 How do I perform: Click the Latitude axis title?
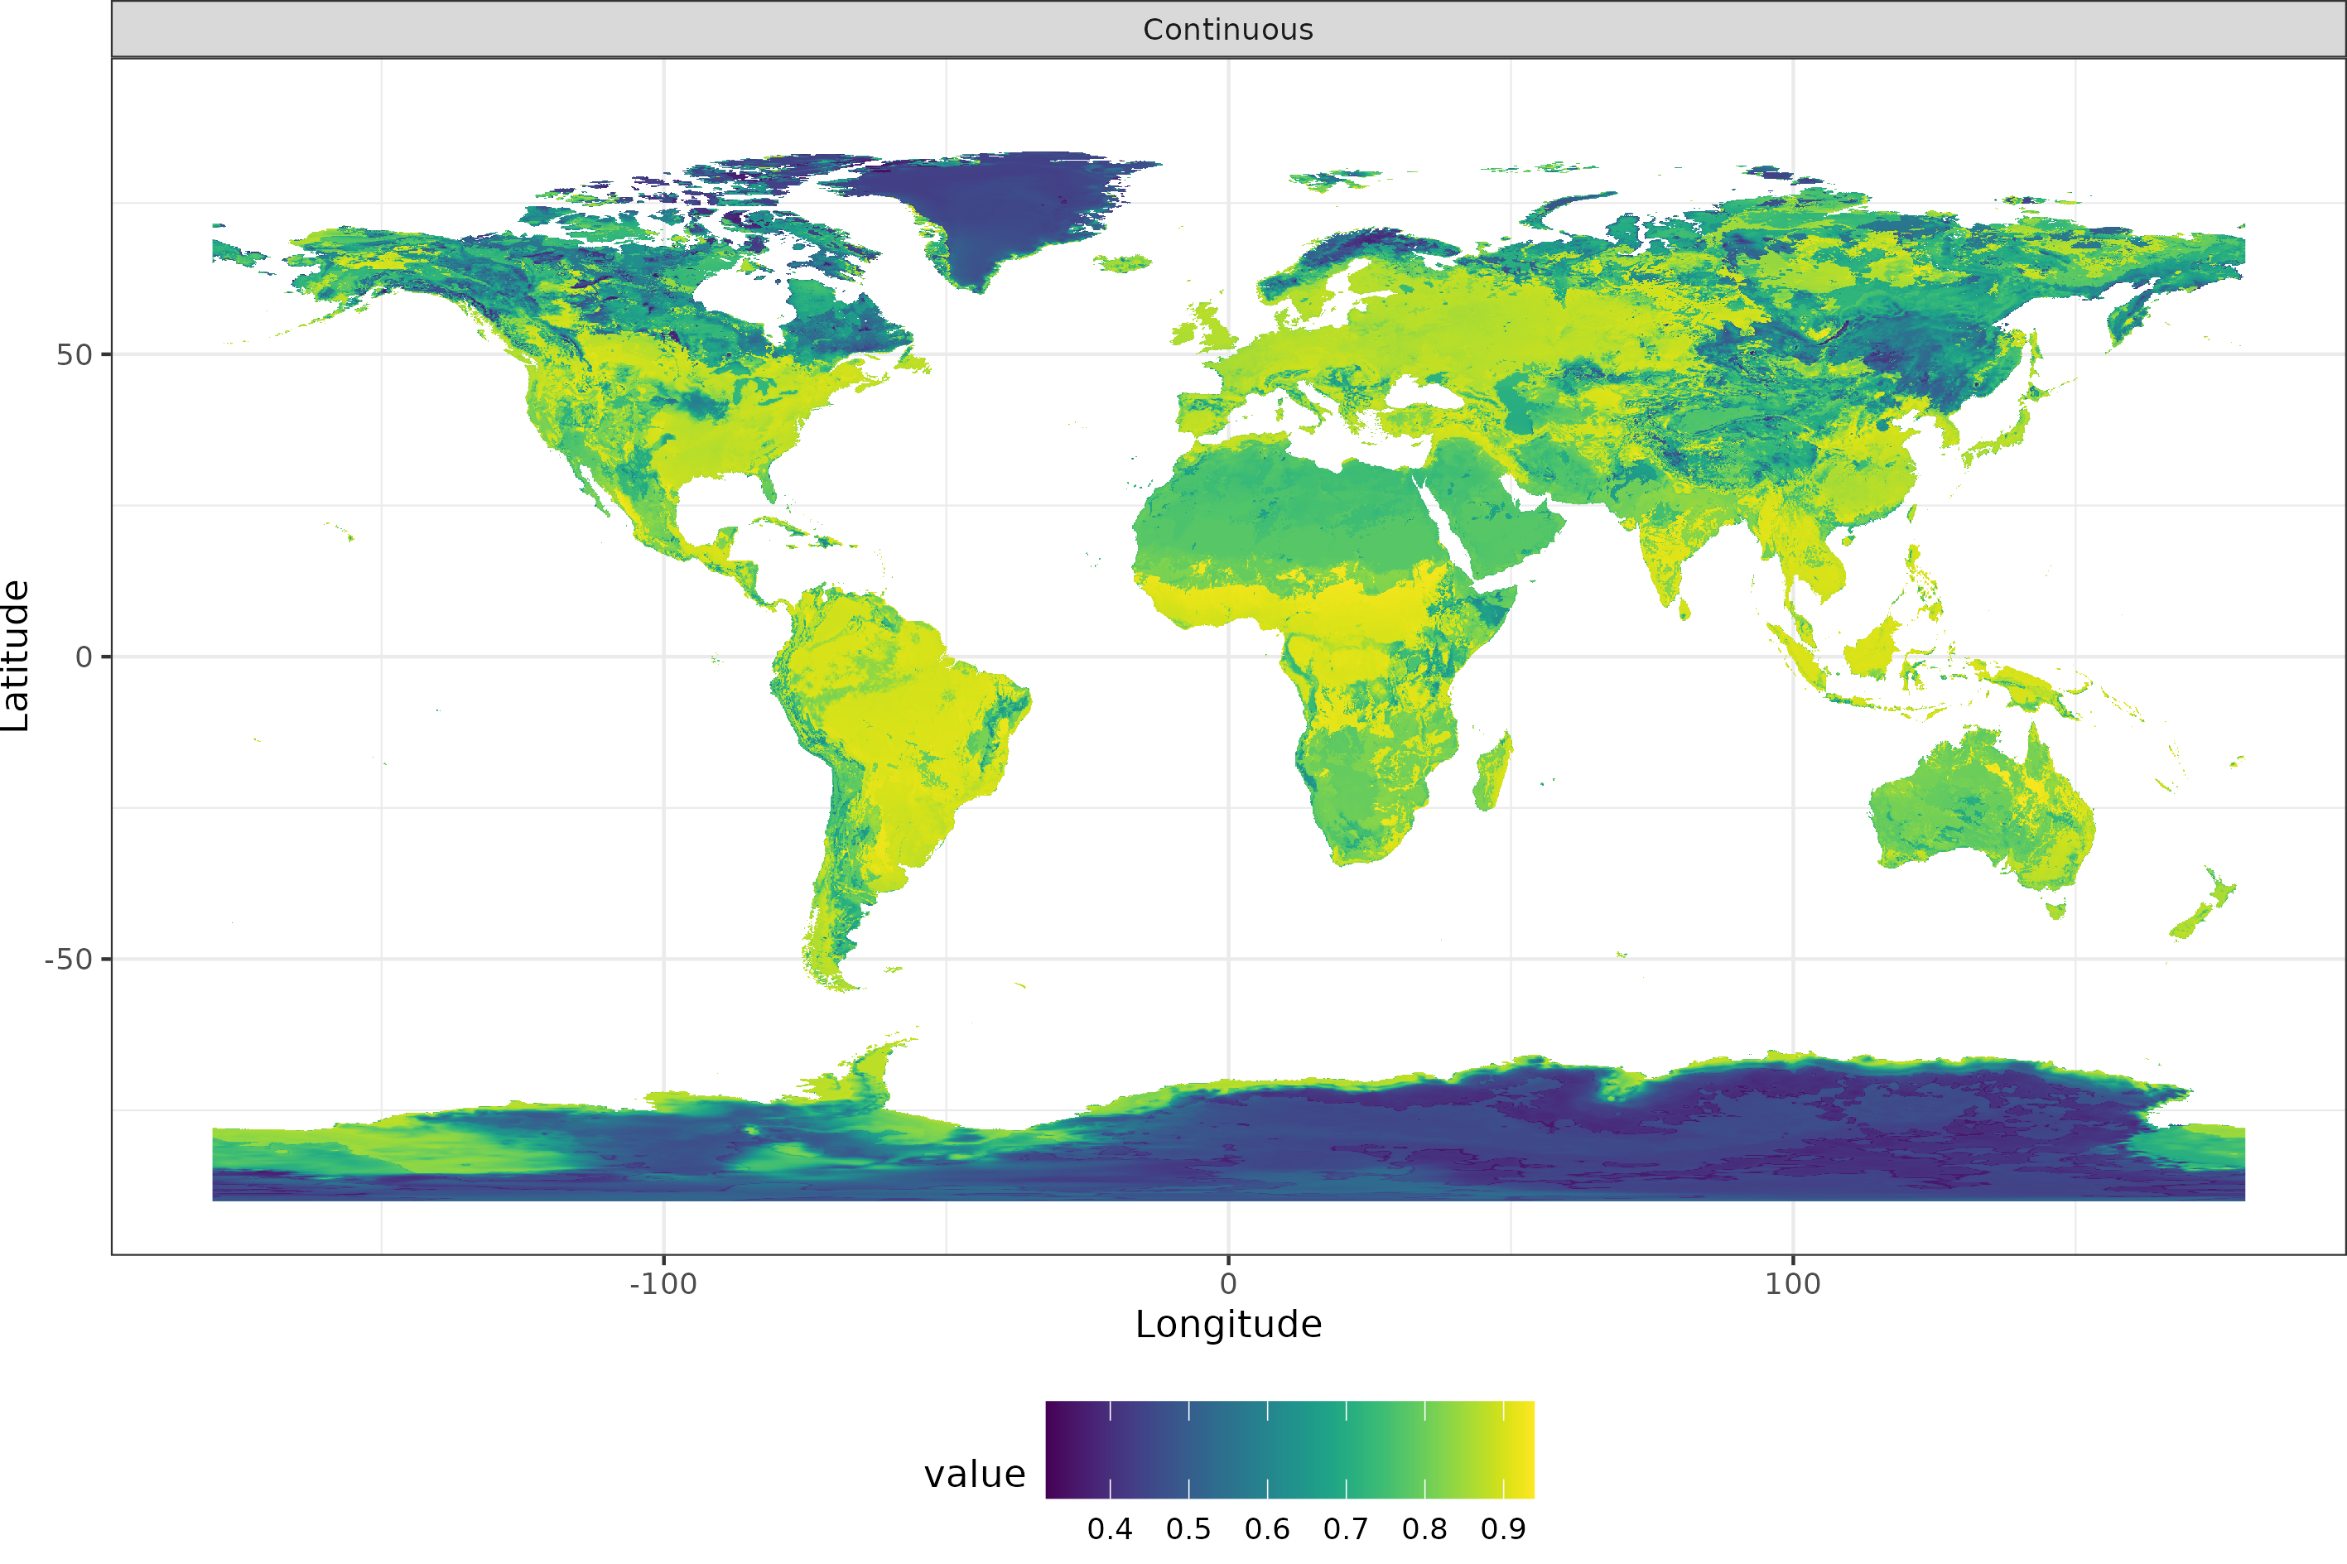(x=16, y=656)
